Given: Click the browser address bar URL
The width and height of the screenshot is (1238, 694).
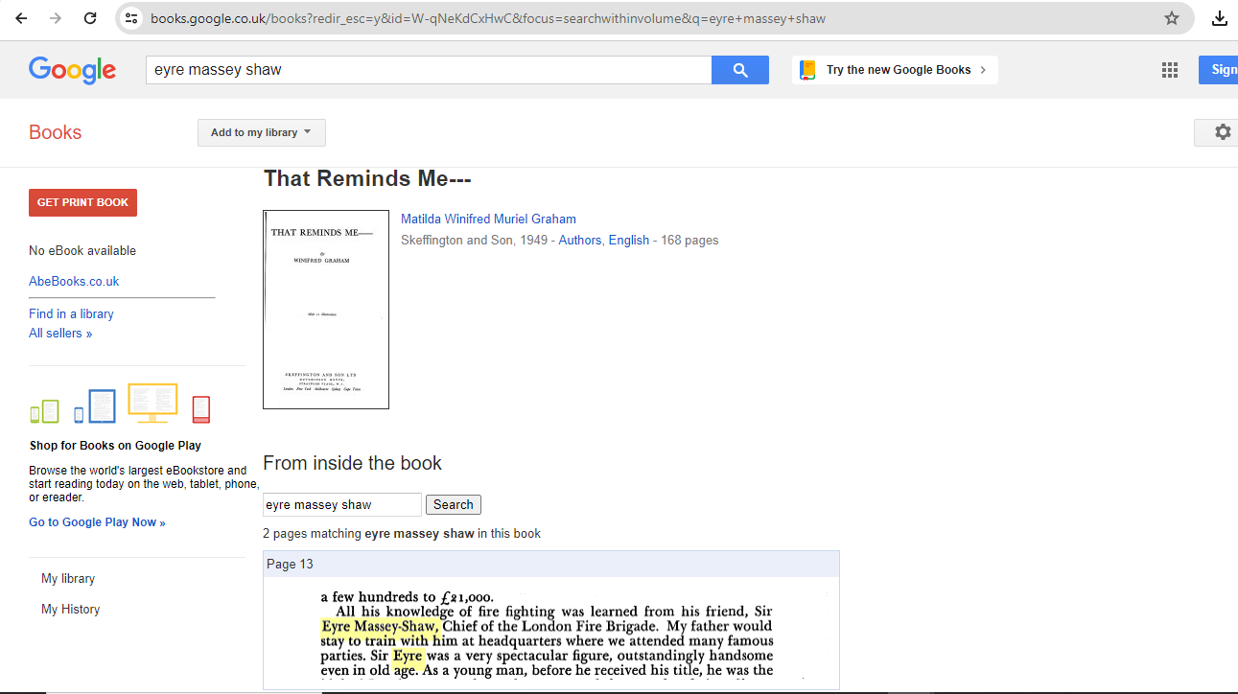Looking at the screenshot, I should pos(487,18).
